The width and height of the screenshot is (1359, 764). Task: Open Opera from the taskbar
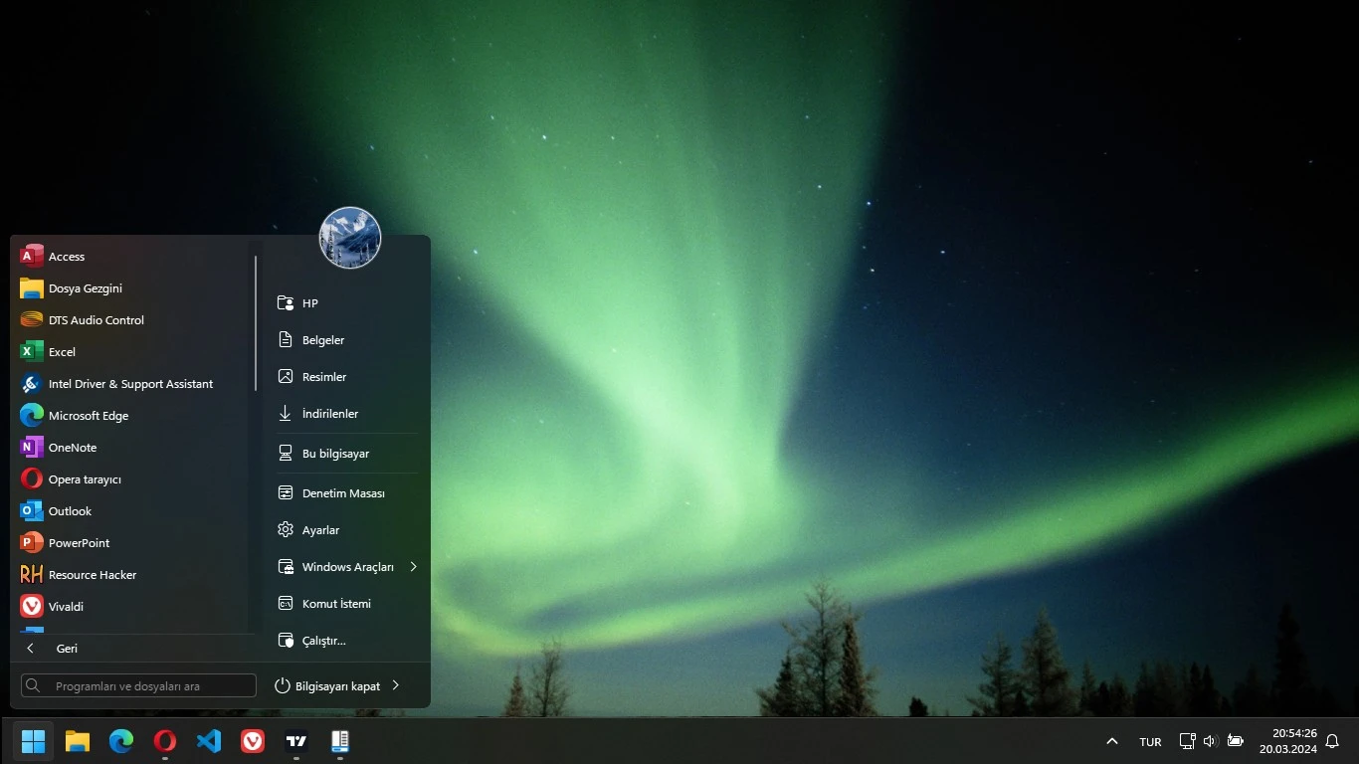pyautogui.click(x=165, y=741)
